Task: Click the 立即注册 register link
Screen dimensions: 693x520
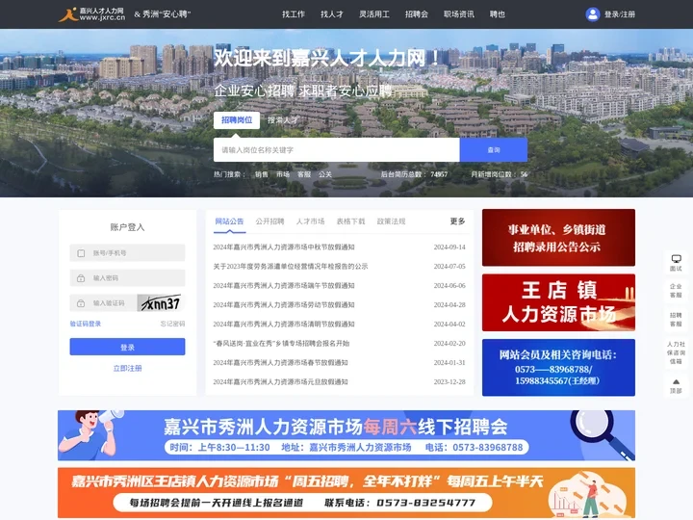Action: [x=127, y=368]
